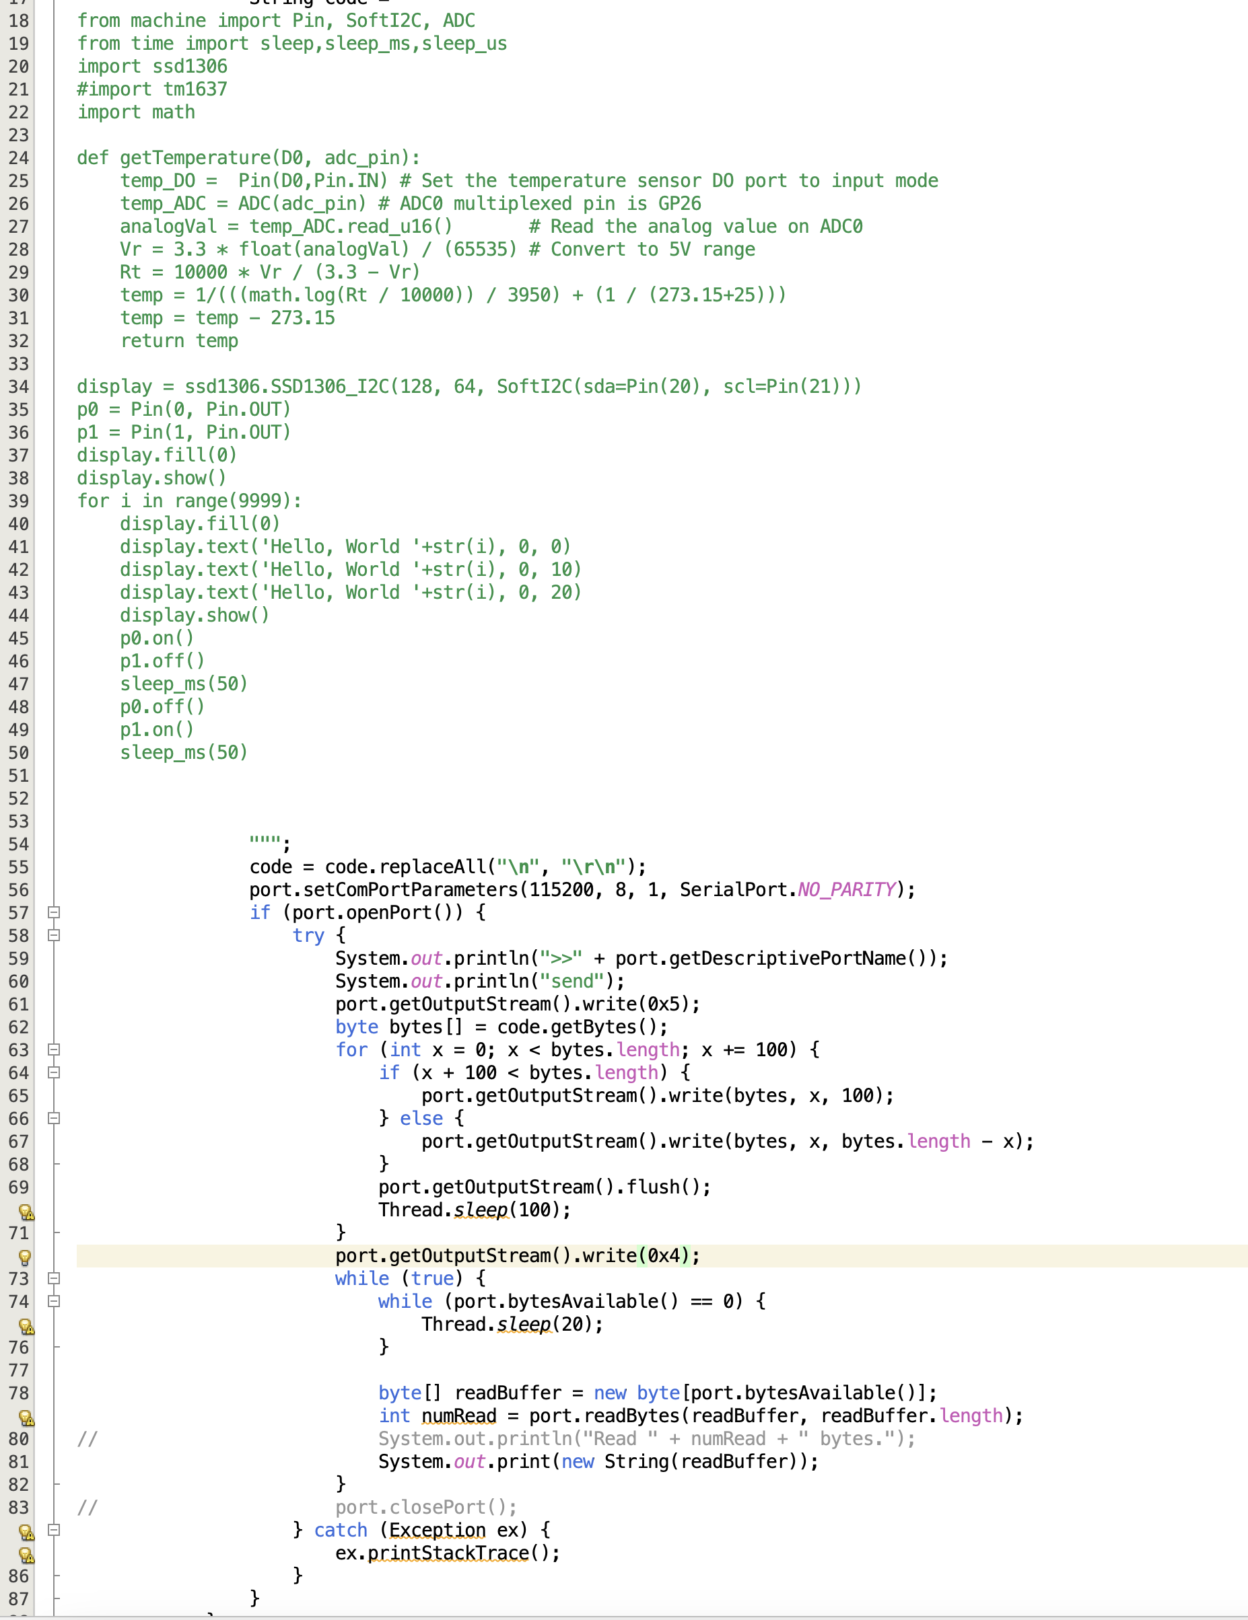Viewport: 1248px width, 1620px height.
Task: Click 'port.getOutputStream().flush();'
Action: (545, 1187)
